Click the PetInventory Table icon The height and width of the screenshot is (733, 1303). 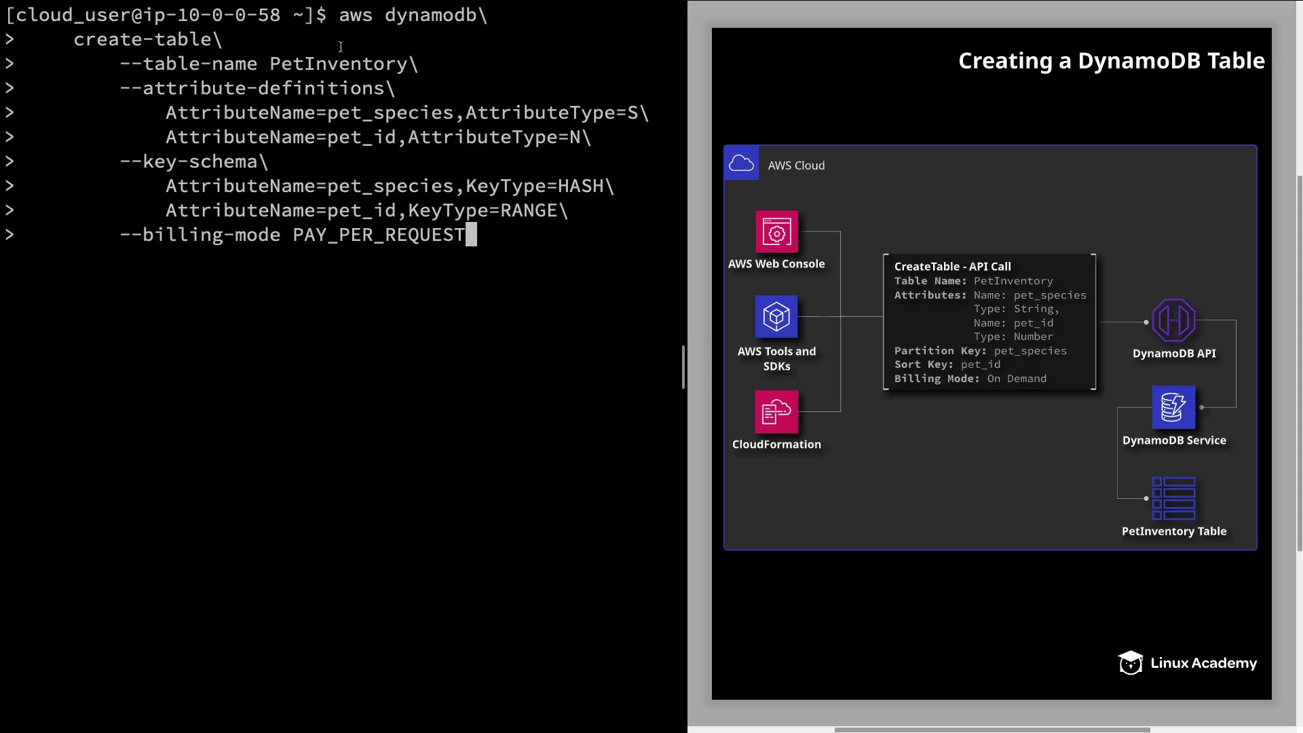point(1173,498)
